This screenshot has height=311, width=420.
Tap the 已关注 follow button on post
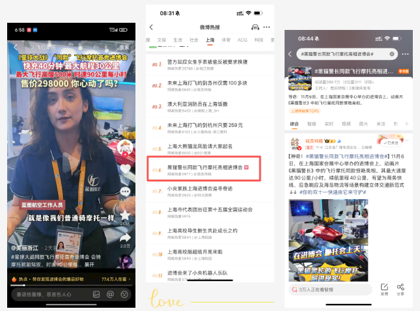(391, 142)
